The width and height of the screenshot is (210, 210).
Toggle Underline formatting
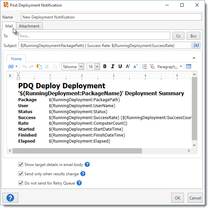pyautogui.click(x=120, y=66)
